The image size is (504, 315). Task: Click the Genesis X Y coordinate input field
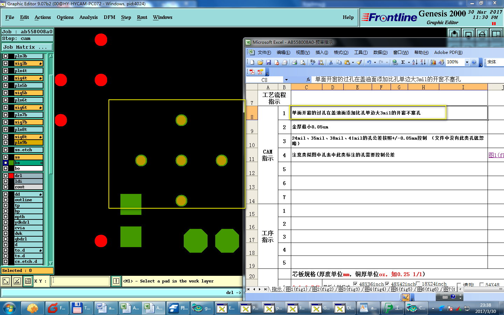[80, 281]
